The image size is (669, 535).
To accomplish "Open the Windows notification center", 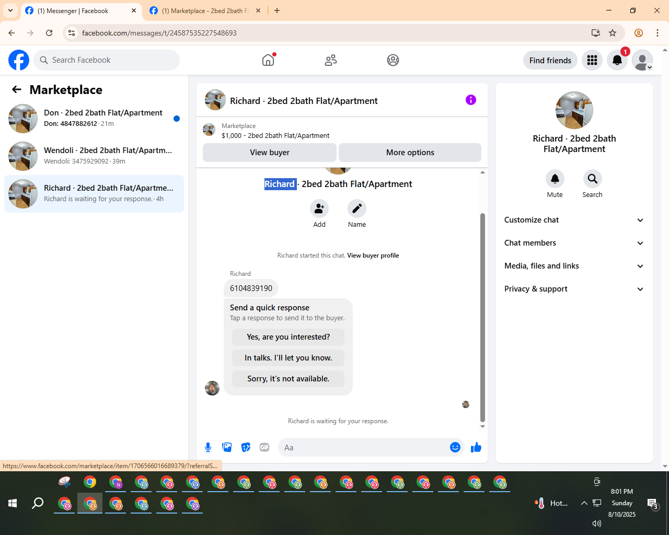I will [652, 504].
